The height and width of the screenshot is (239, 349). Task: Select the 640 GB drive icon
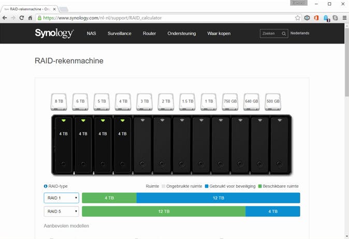[252, 101]
